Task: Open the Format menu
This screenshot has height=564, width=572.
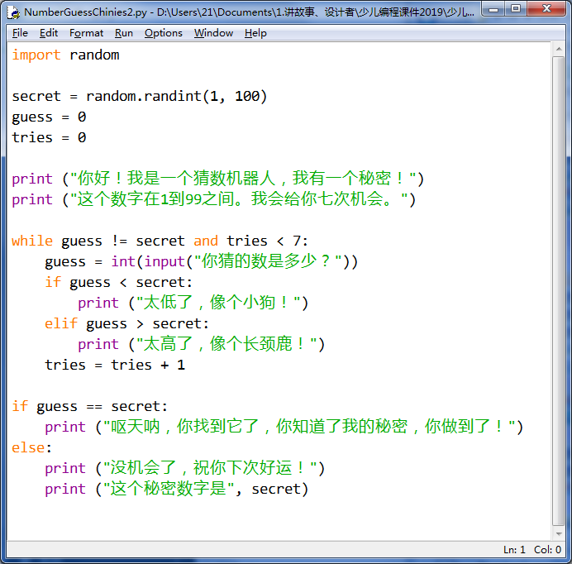Action: click(x=87, y=33)
